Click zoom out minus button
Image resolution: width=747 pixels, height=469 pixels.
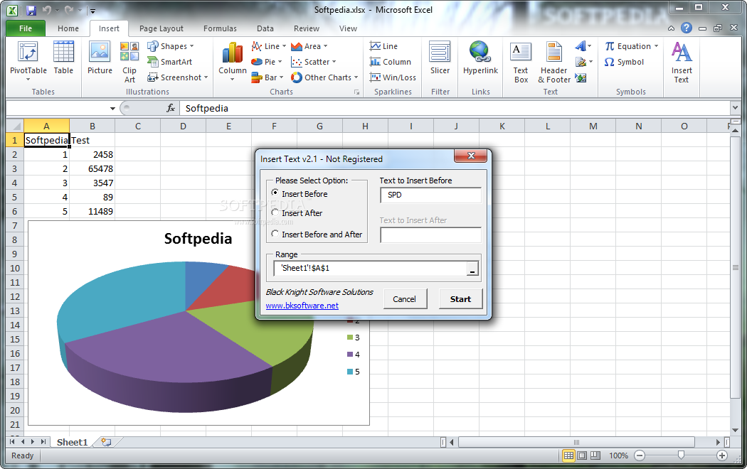click(x=640, y=455)
